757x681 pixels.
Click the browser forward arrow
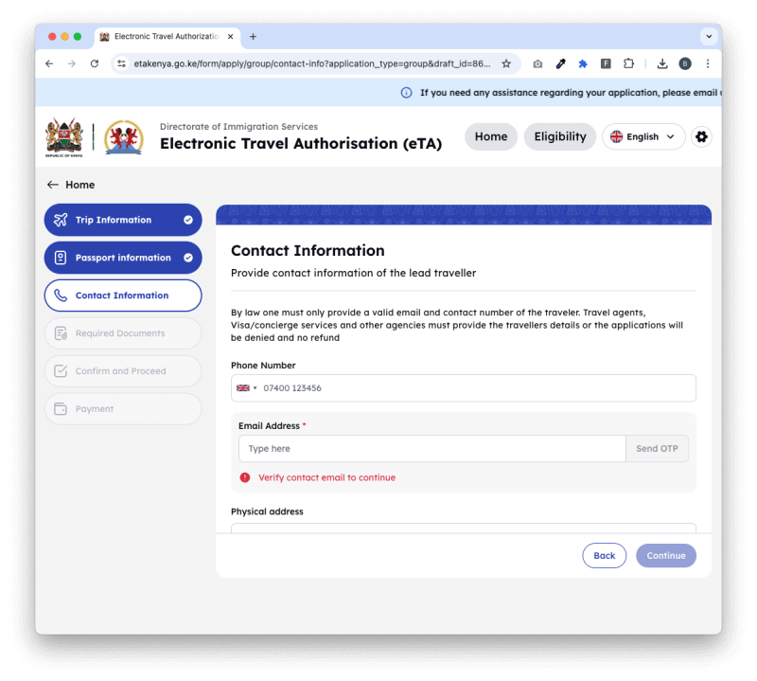pos(72,63)
